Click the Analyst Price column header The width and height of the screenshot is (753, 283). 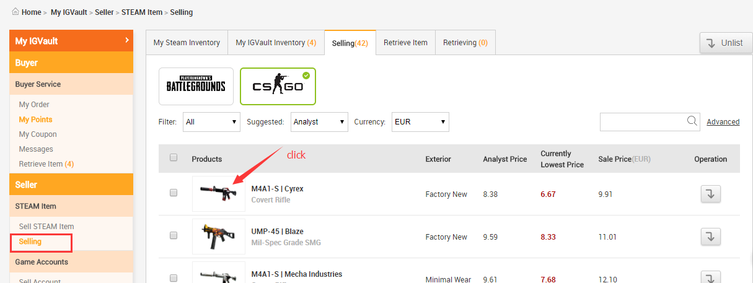505,159
